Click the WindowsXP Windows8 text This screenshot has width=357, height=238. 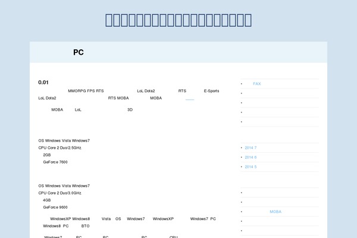[x=70, y=219]
